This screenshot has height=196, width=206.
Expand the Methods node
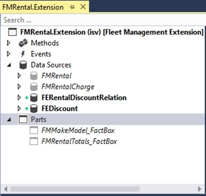[x=8, y=43]
